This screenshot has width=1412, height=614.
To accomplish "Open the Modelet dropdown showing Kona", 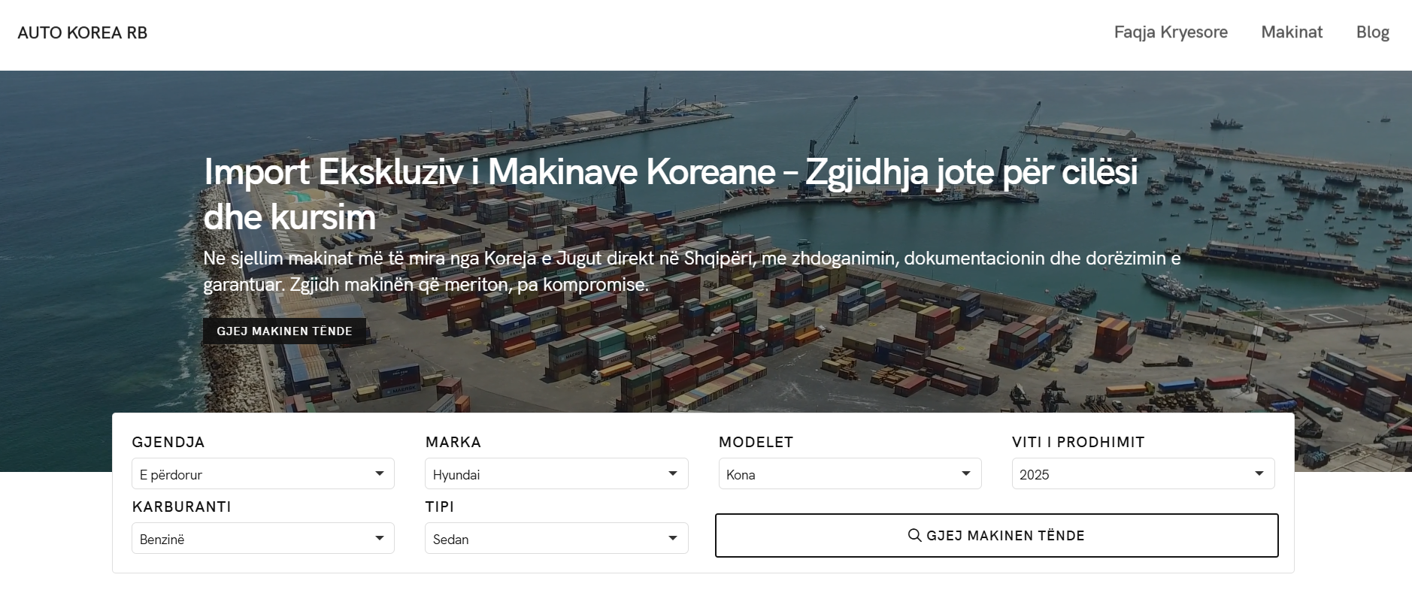I will [850, 473].
